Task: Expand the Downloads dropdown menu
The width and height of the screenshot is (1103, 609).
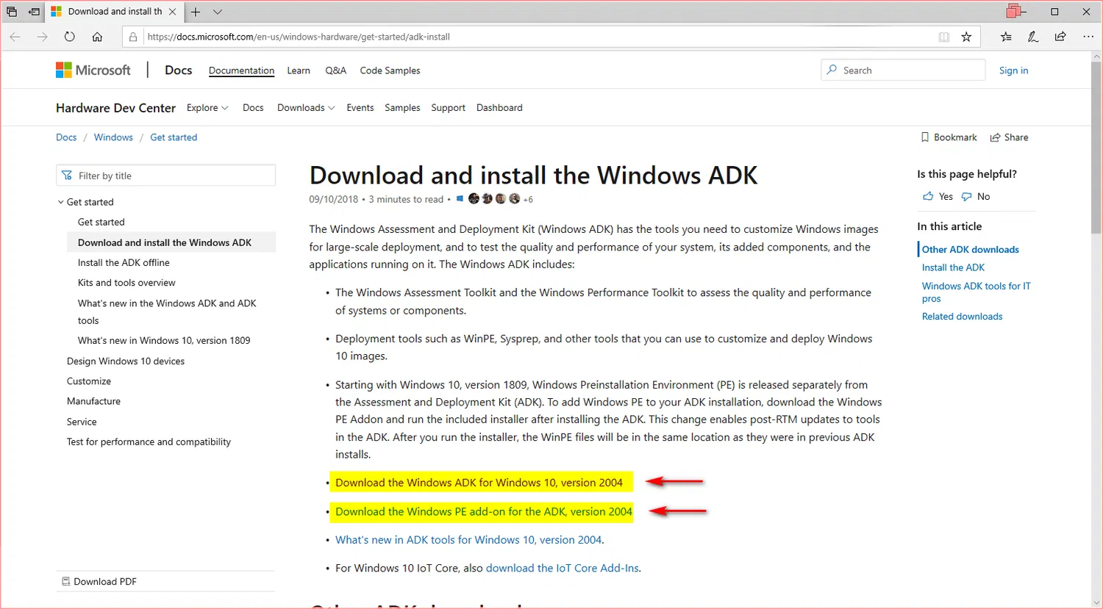Action: click(x=306, y=107)
